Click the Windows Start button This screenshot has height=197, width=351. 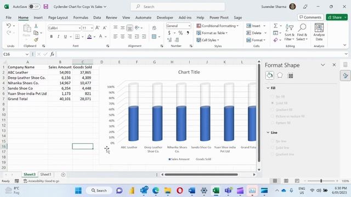pos(78,190)
